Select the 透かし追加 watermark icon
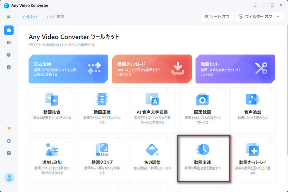This screenshot has height=192, width=288. click(52, 149)
